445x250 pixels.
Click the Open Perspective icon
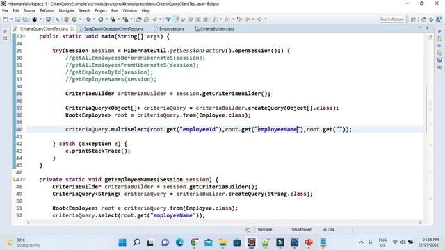pyautogui.click(x=413, y=19)
